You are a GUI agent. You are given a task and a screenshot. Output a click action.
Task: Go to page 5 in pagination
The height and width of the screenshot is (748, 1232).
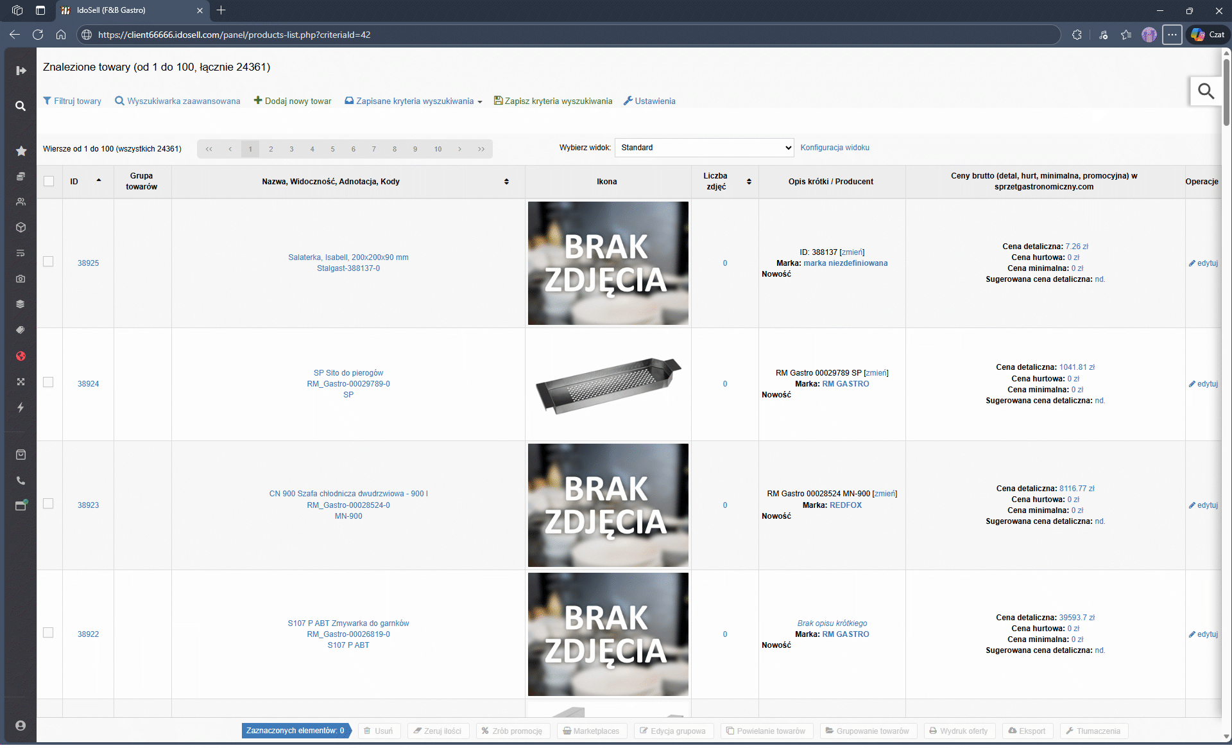coord(332,149)
